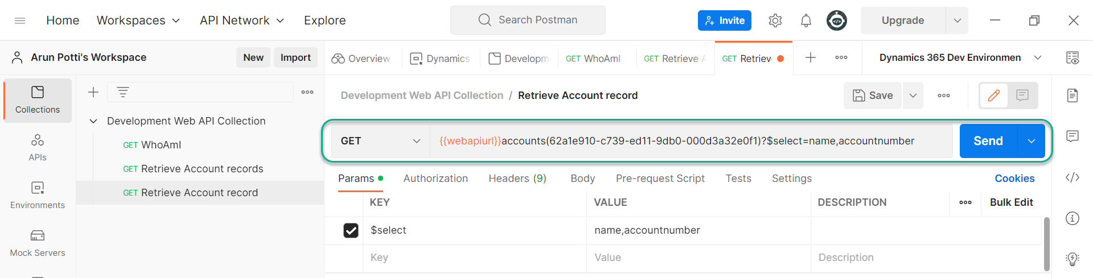
Task: Open the Upgrade dropdown arrow
Action: [x=957, y=20]
